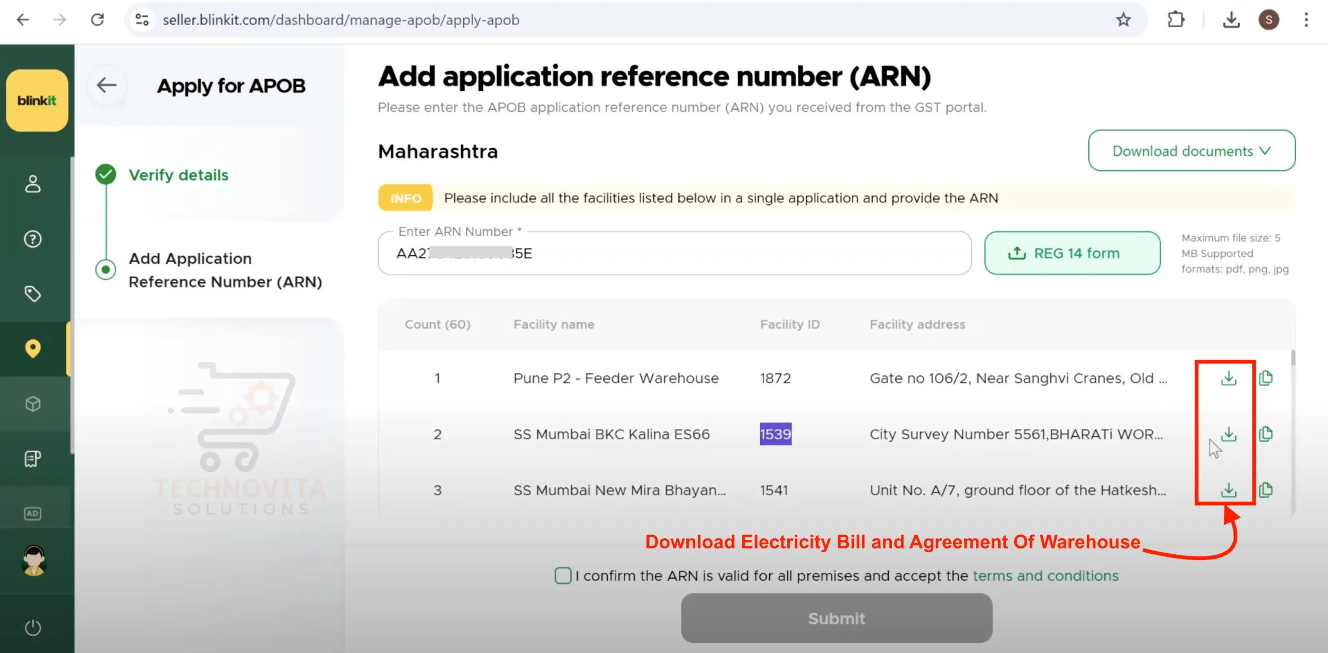Click the REG 14 form upload button
Viewport: 1328px width, 653px height.
click(1072, 253)
